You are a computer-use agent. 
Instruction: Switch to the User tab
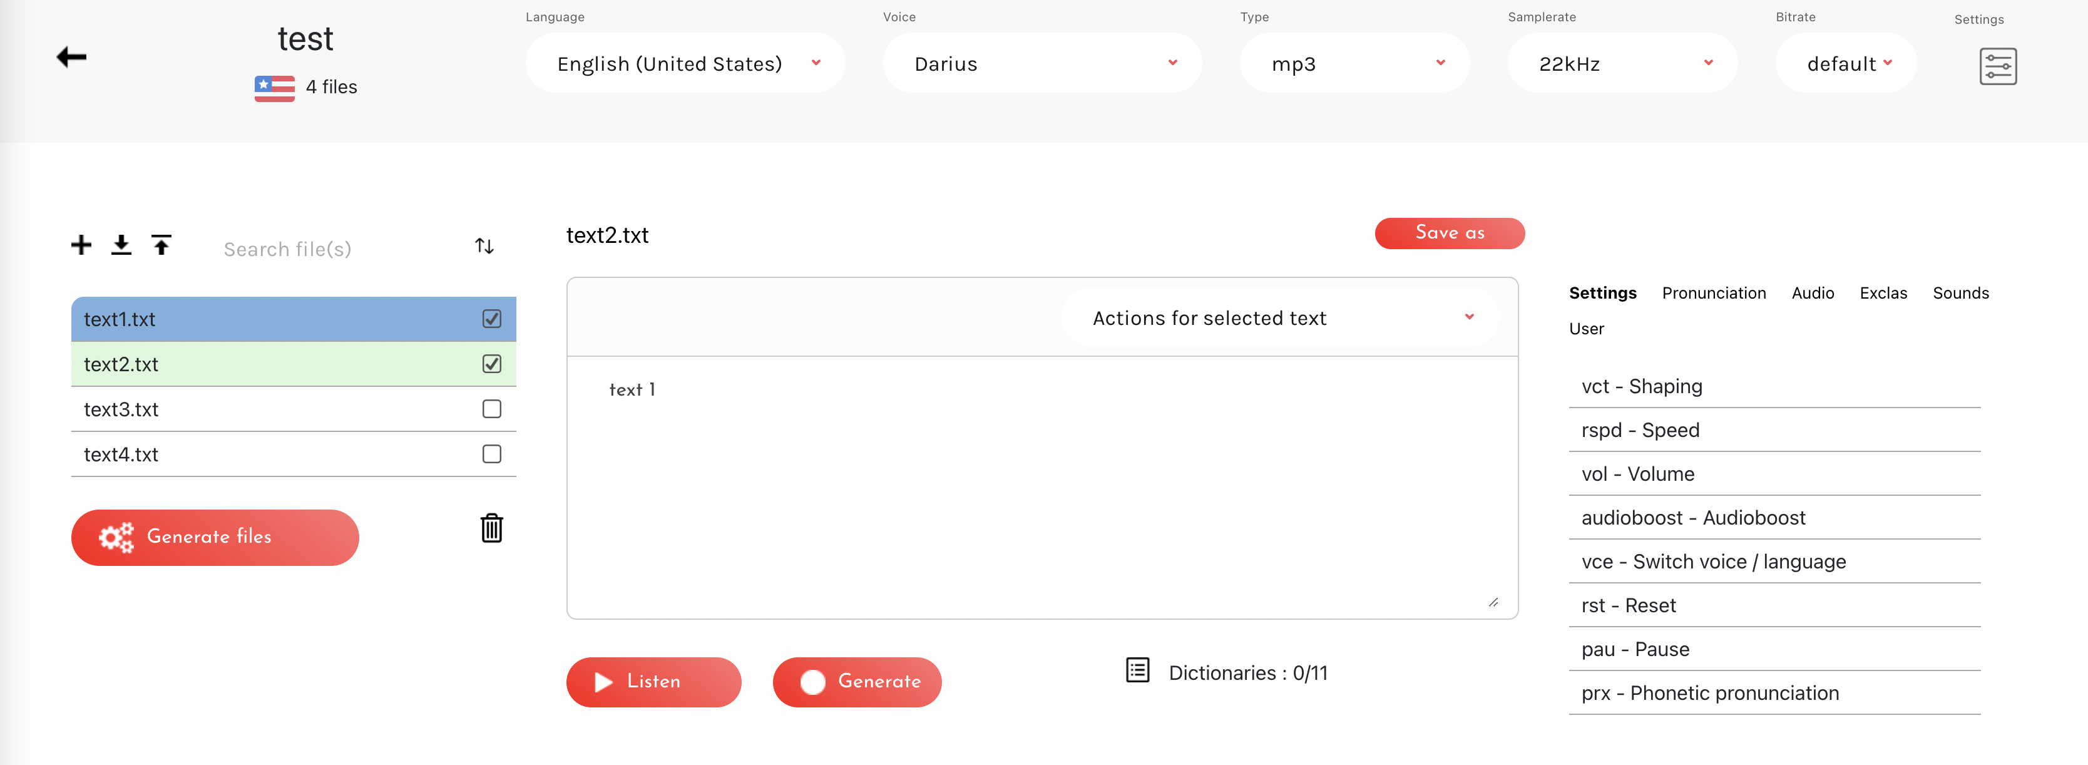click(x=1586, y=329)
